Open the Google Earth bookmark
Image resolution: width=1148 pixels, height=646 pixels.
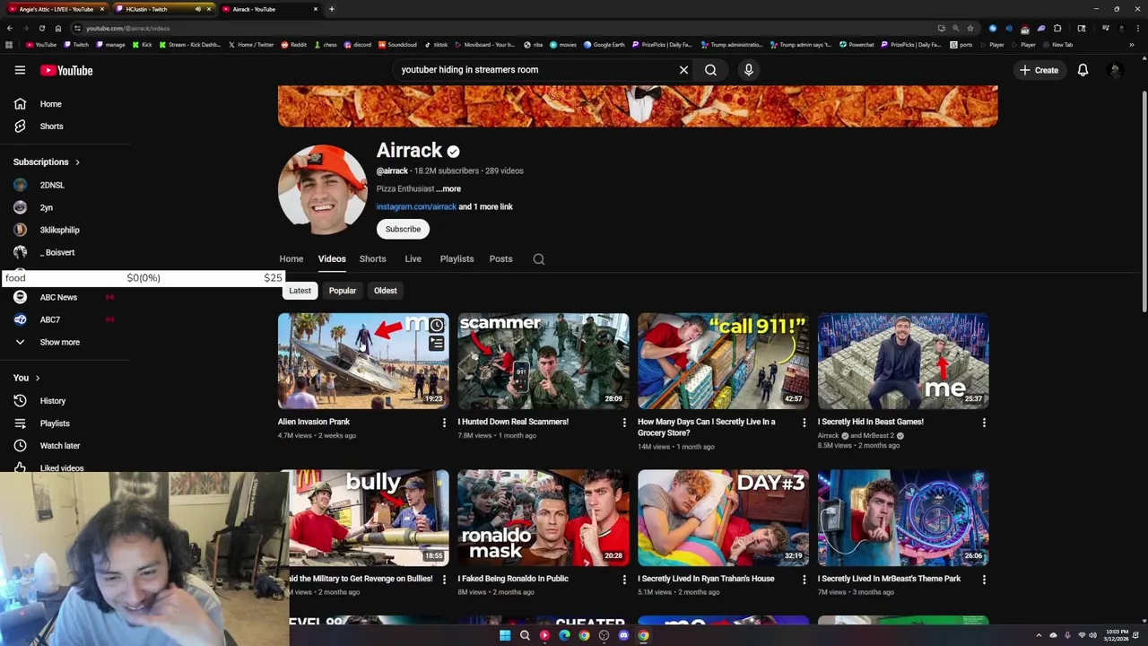[604, 44]
